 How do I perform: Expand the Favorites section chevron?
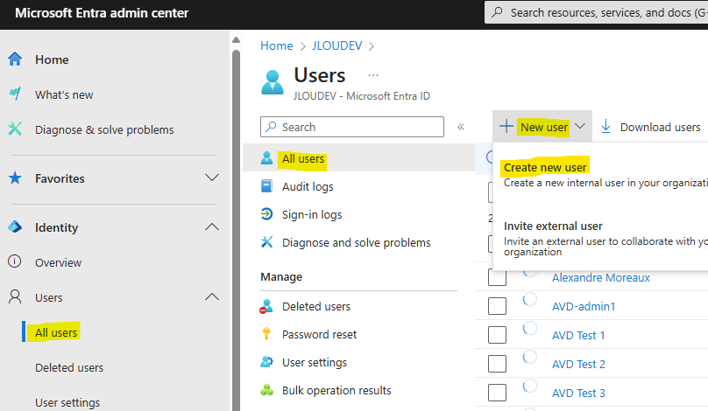click(212, 178)
